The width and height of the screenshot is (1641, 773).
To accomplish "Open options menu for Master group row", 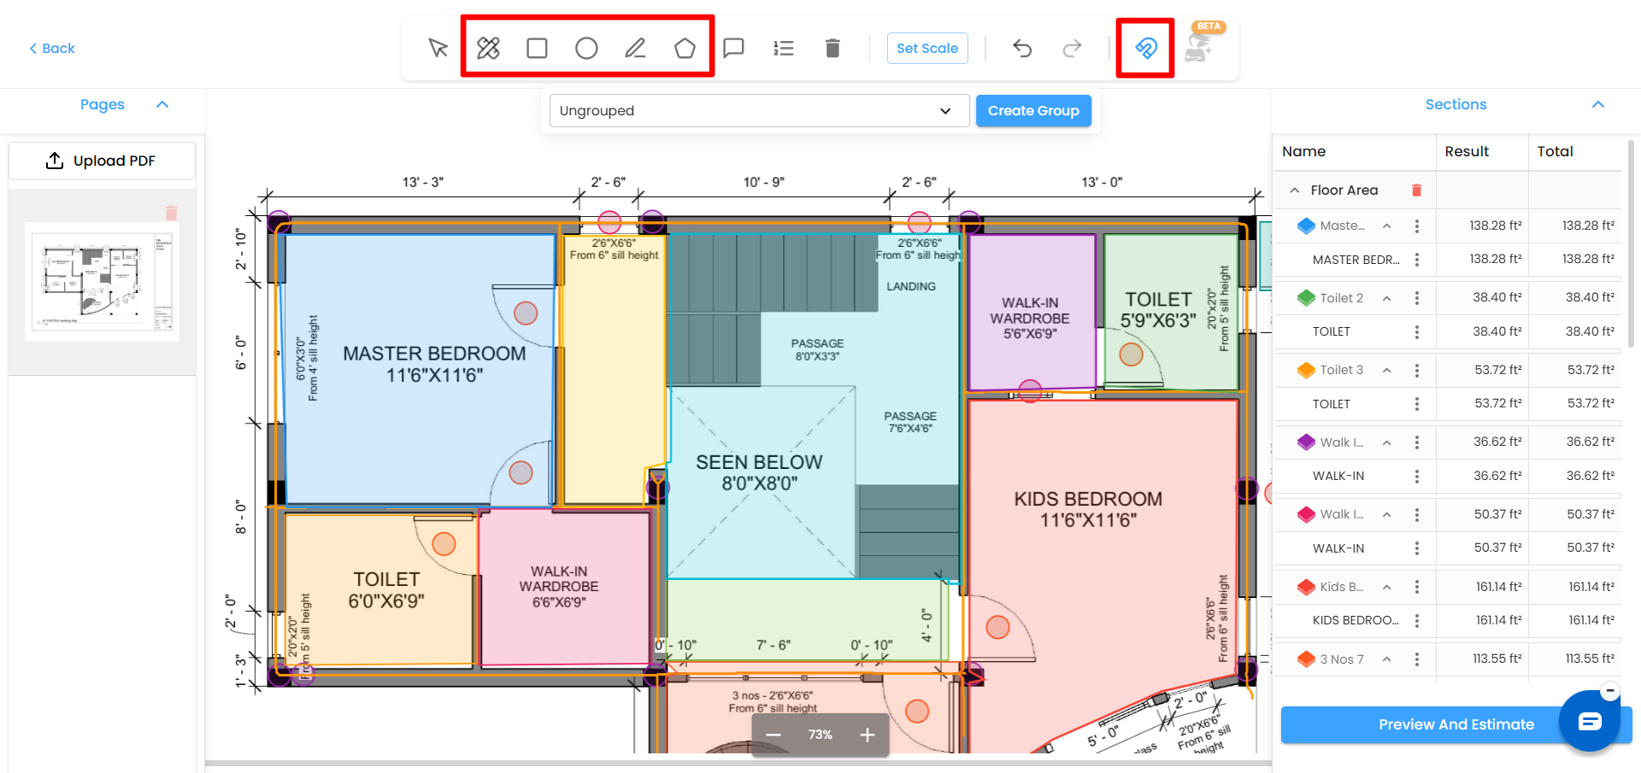I will tap(1416, 225).
